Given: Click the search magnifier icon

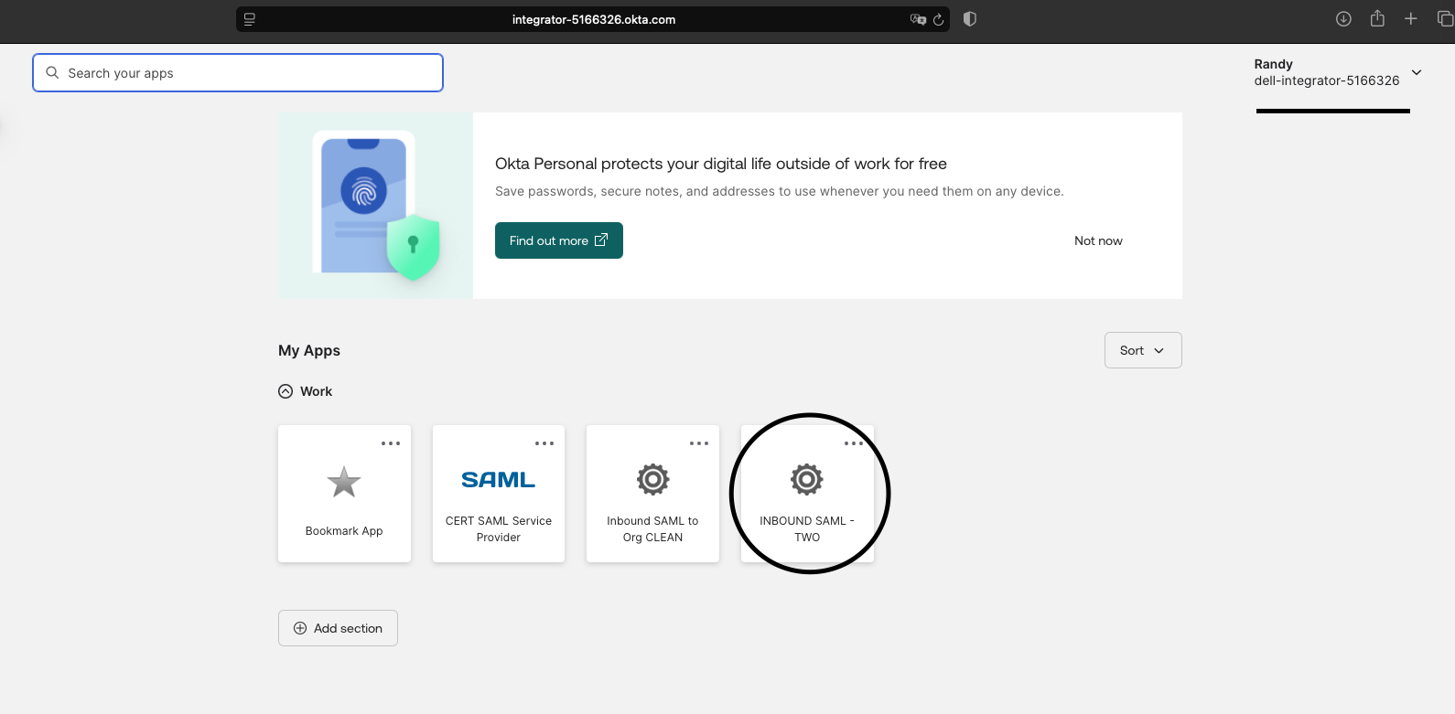Looking at the screenshot, I should (52, 72).
